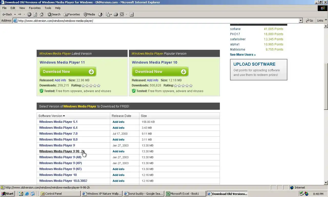The width and height of the screenshot is (328, 197).
Task: Click the UPLOAD SOFTWARE box
Action: [x=259, y=70]
